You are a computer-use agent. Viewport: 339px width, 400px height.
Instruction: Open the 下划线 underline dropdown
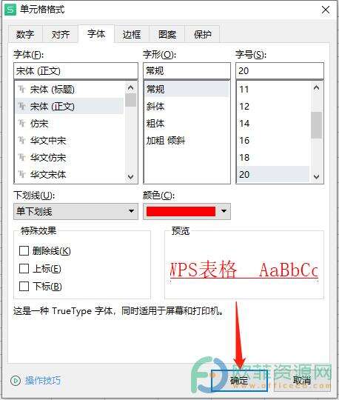(75, 211)
